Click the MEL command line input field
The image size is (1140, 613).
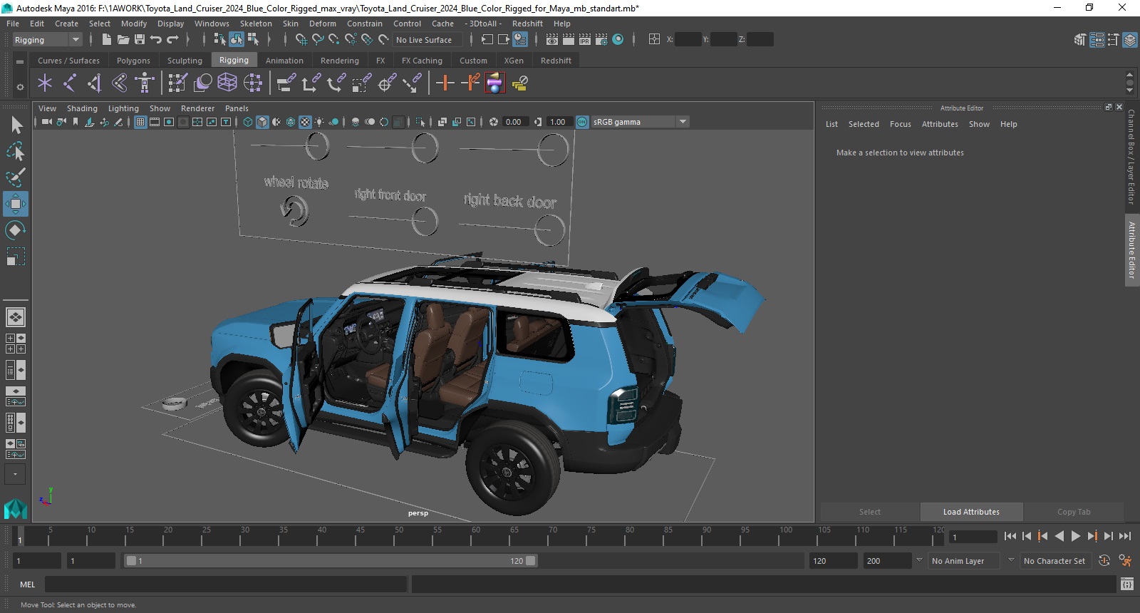point(226,584)
